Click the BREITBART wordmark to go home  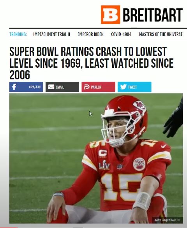tap(153, 15)
